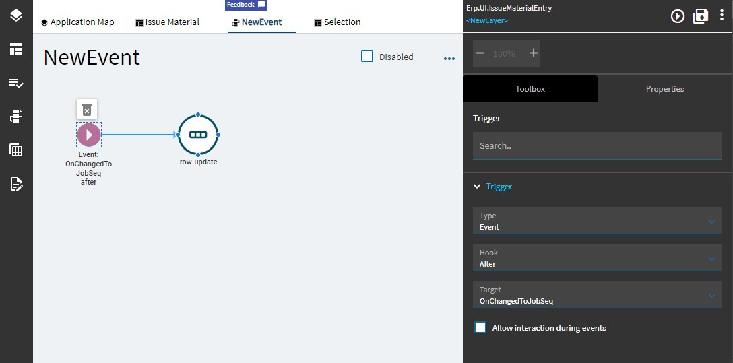Click the <NewLayer> link

click(x=486, y=21)
